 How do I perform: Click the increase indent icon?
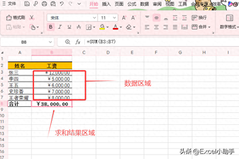[184, 18]
